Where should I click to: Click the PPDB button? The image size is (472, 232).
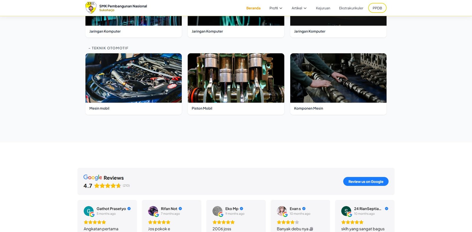377,8
